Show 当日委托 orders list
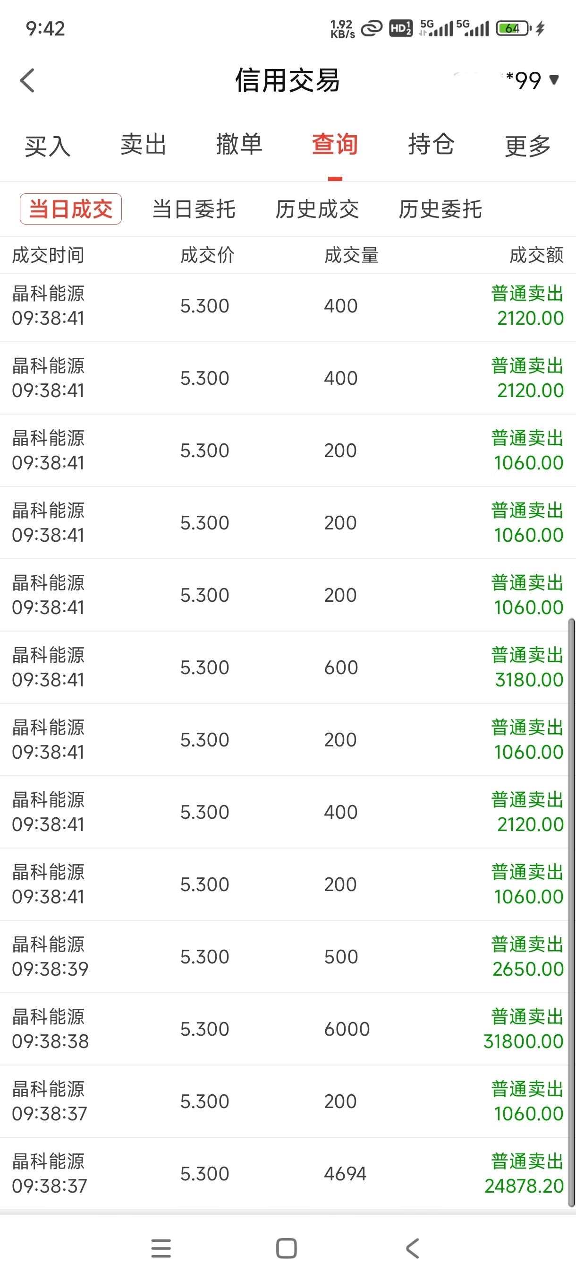 tap(194, 209)
